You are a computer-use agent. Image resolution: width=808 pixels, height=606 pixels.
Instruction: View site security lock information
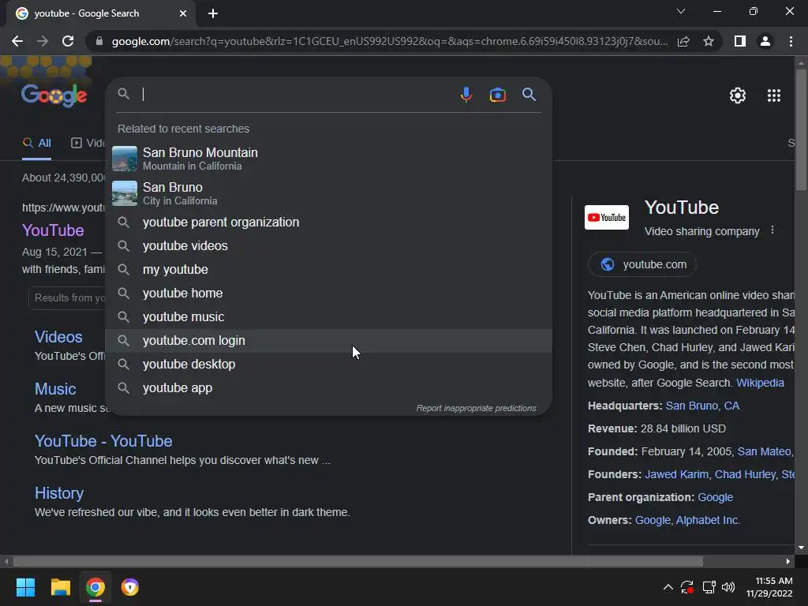pos(99,41)
